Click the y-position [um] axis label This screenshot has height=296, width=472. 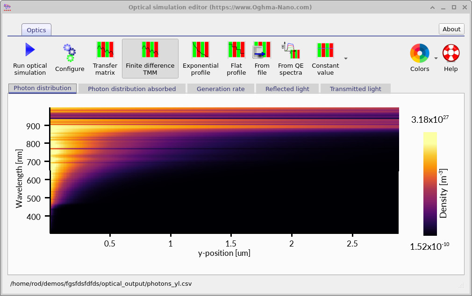pos(224,253)
